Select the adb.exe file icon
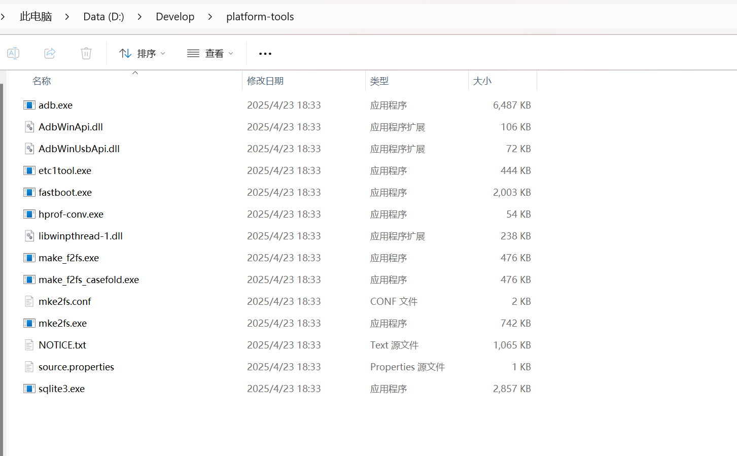Viewport: 737px width, 456px height. [29, 105]
